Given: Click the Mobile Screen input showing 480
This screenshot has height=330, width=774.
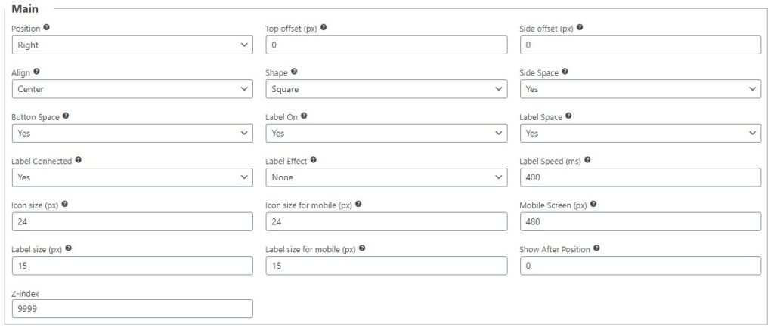Looking at the screenshot, I should tap(640, 221).
